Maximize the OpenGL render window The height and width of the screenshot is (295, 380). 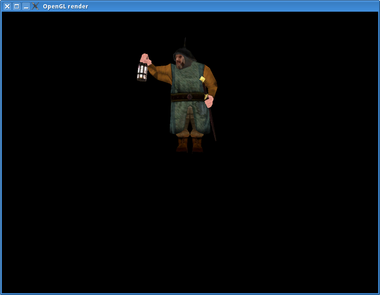tap(16, 7)
